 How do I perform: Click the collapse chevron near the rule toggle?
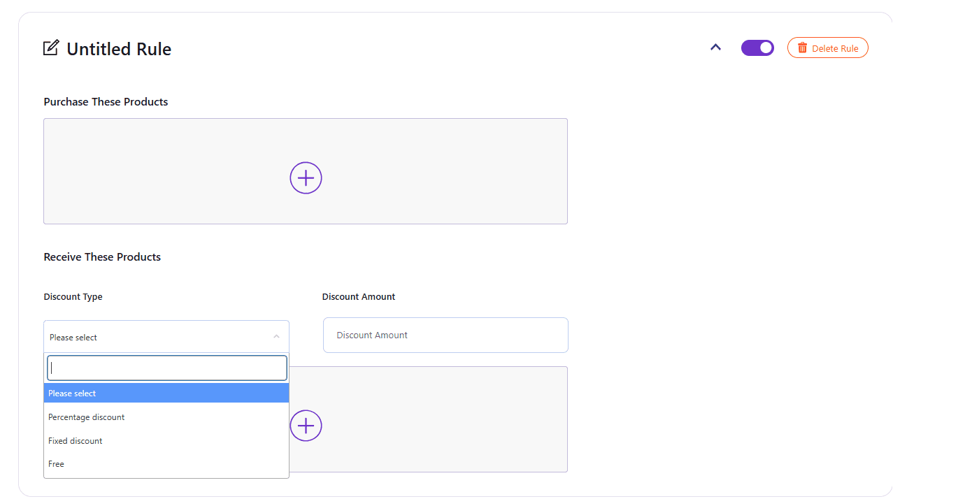715,46
